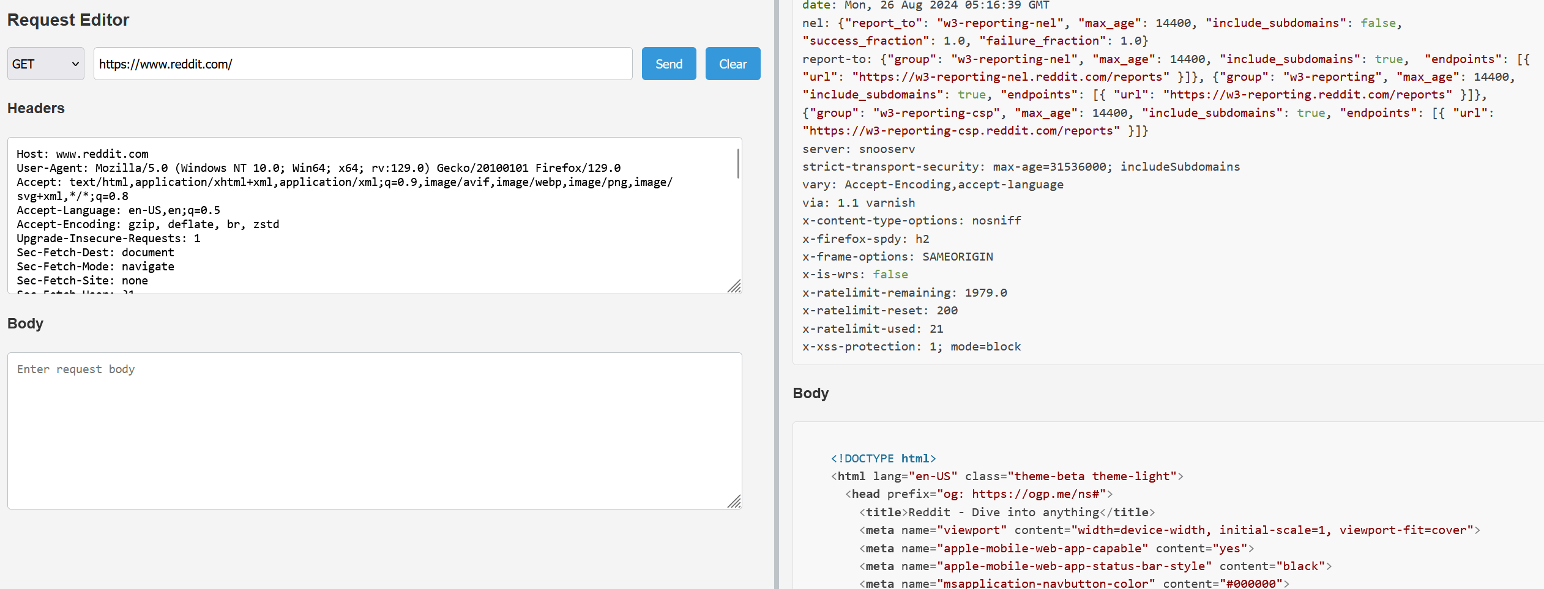
Task: Click the Headers textarea scrollbar thumb
Action: tap(738, 163)
